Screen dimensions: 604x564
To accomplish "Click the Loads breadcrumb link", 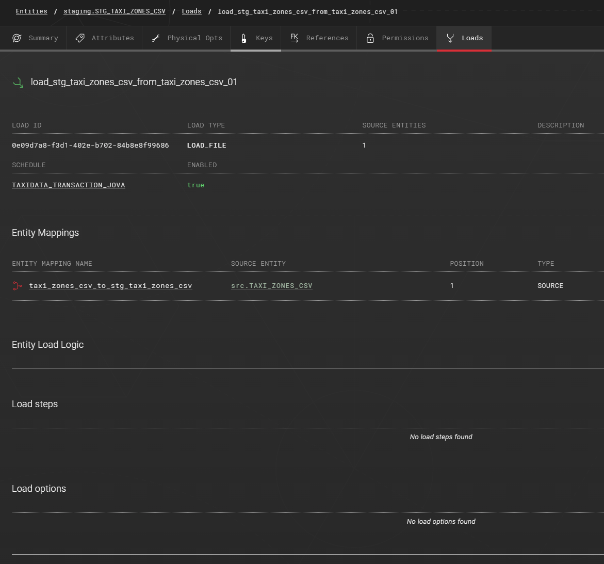I will [191, 11].
